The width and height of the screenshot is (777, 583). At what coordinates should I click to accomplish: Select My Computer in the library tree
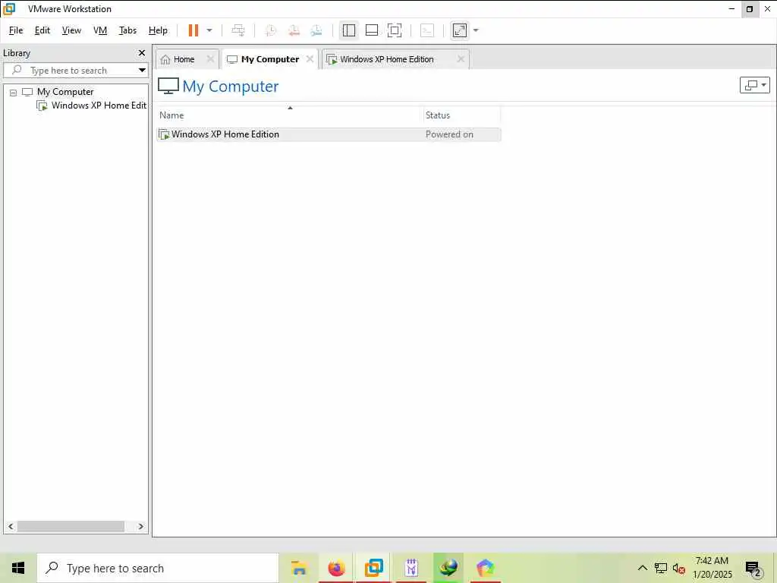65,92
